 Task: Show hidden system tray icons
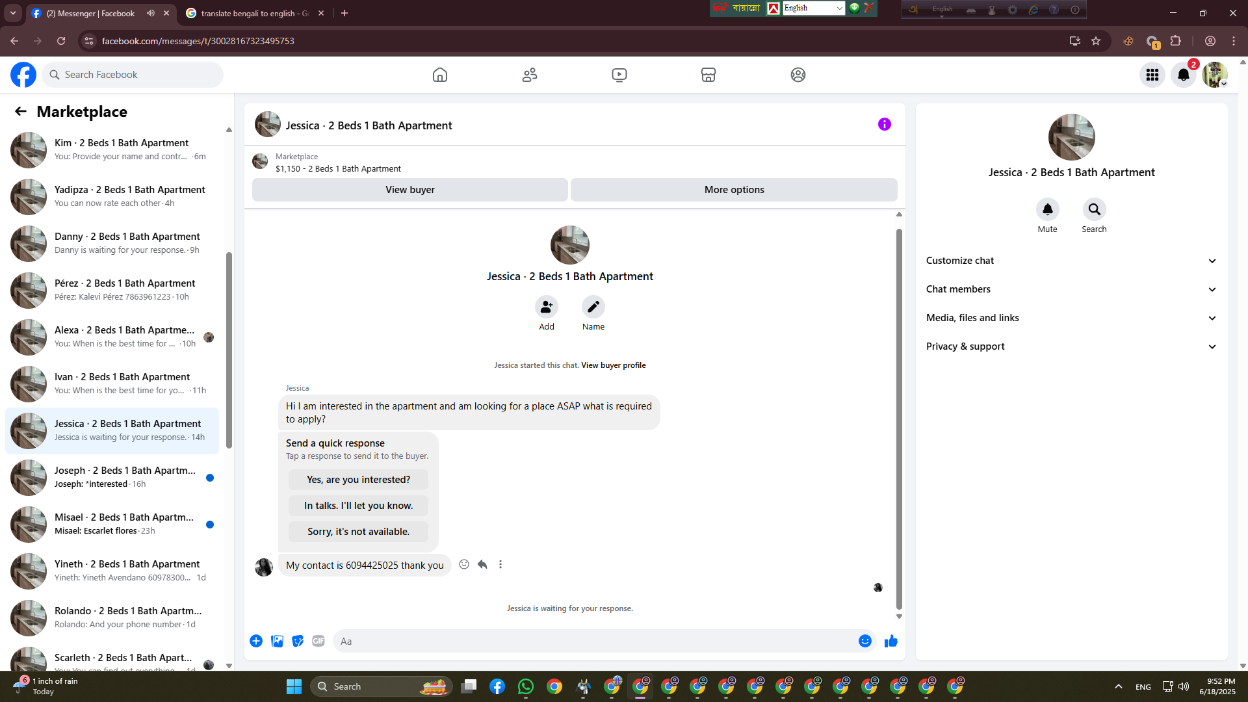pos(1119,686)
